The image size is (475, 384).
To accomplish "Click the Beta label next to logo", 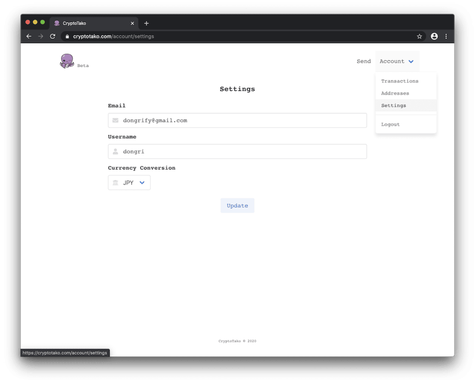I will [x=83, y=66].
